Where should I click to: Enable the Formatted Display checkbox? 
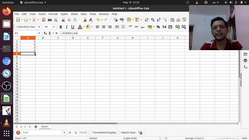pos(90,132)
